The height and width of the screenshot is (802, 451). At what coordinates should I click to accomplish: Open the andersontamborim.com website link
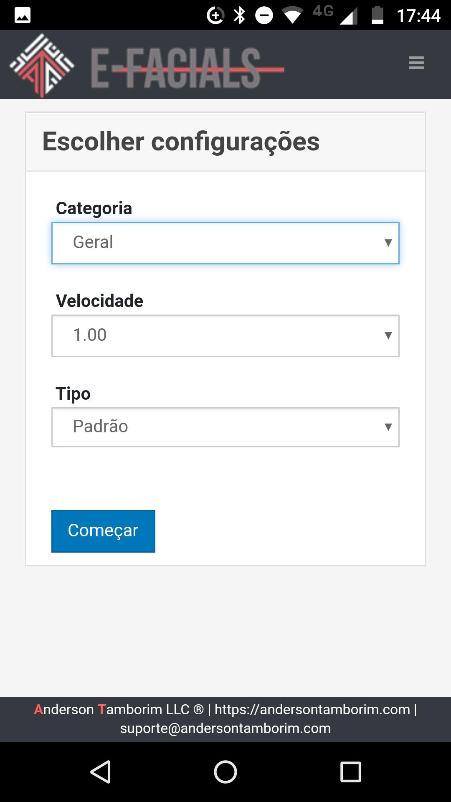(312, 709)
